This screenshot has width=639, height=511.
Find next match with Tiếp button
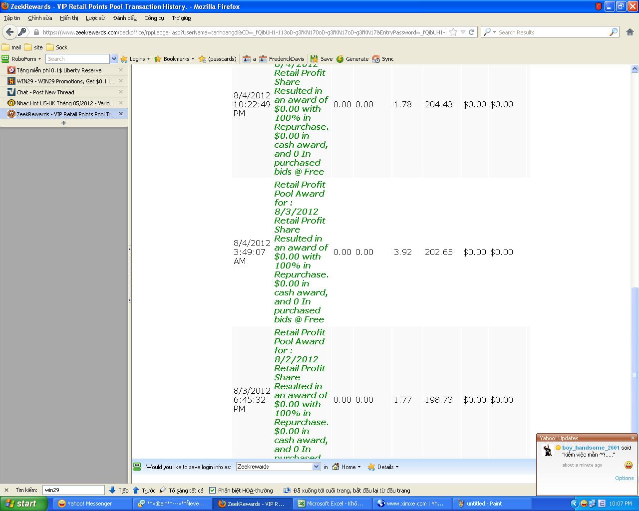tap(119, 490)
